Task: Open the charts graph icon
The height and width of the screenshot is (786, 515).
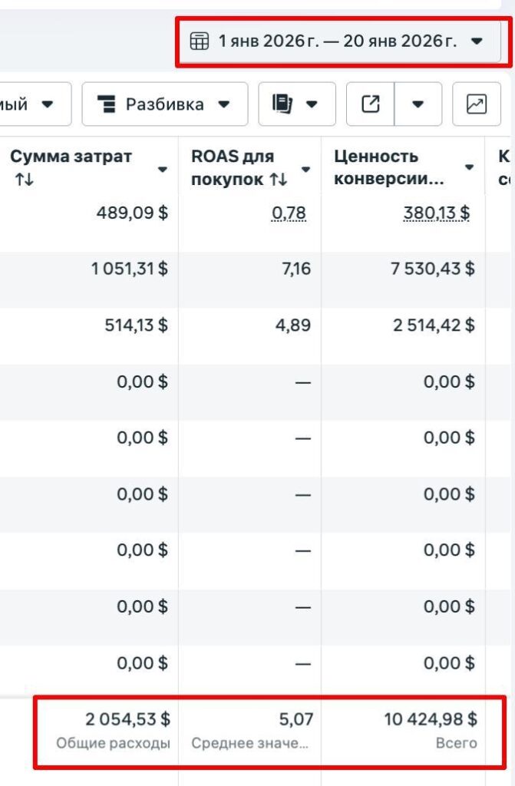Action: point(477,104)
